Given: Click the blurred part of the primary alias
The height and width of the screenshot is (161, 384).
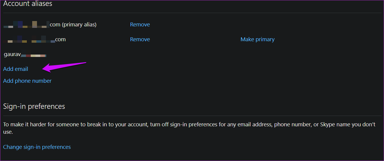Looking at the screenshot, I should (26, 25).
